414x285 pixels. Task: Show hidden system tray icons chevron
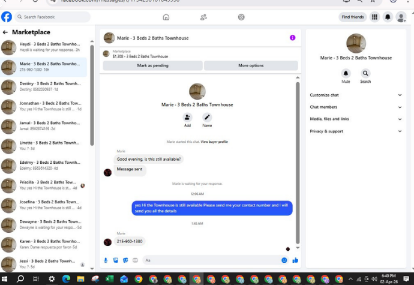[350, 279]
